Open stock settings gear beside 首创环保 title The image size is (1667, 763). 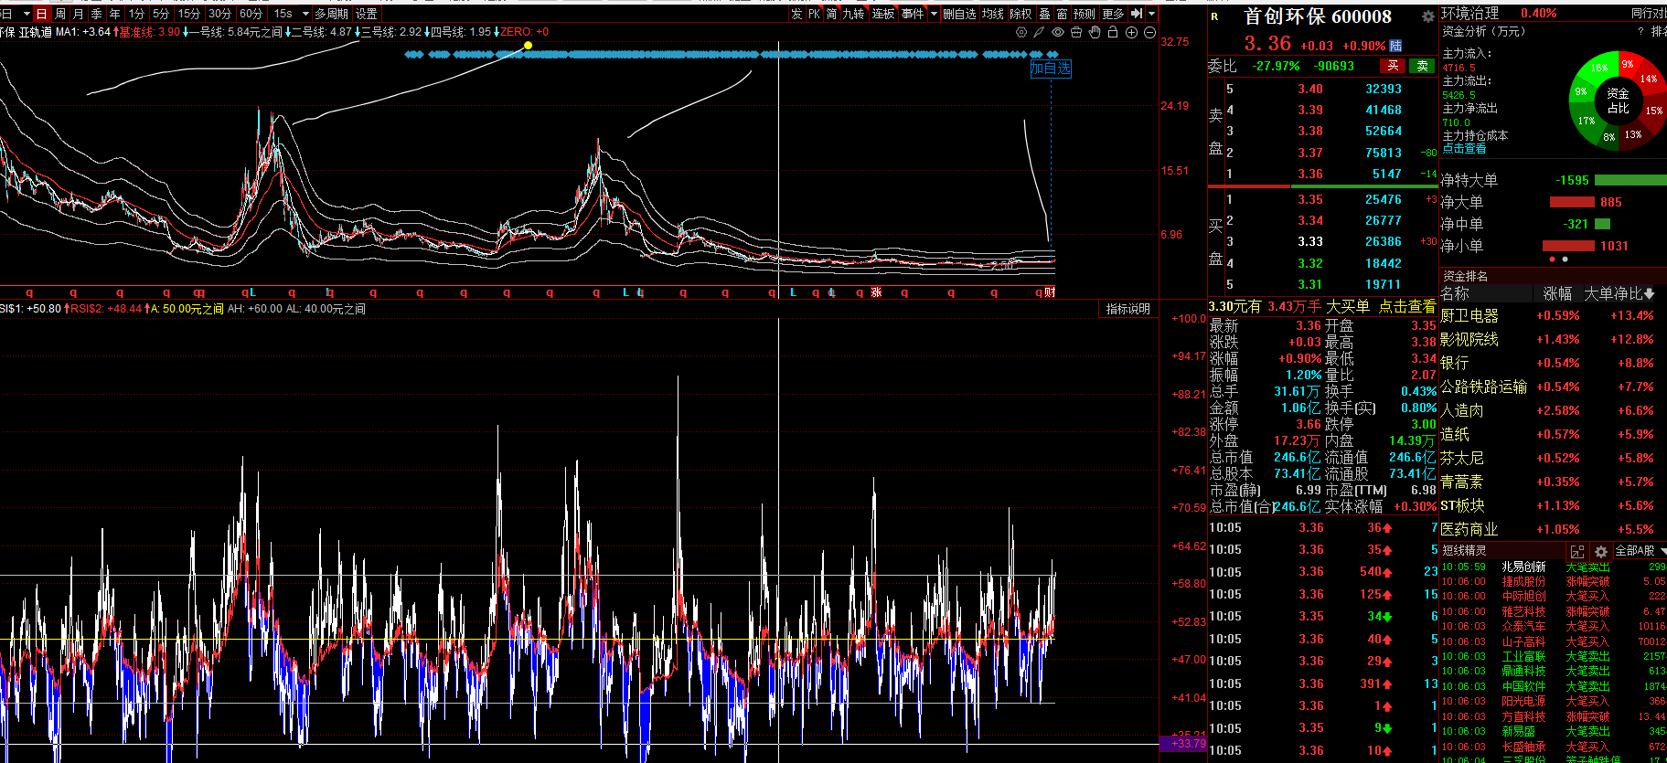[x=1427, y=16]
